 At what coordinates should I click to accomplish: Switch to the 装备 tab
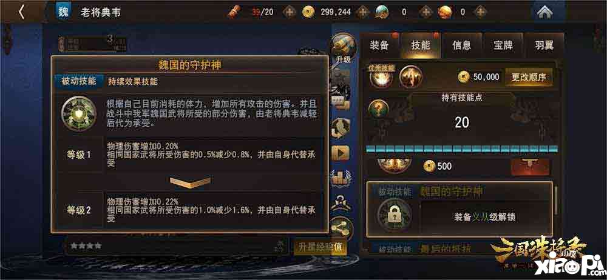379,45
